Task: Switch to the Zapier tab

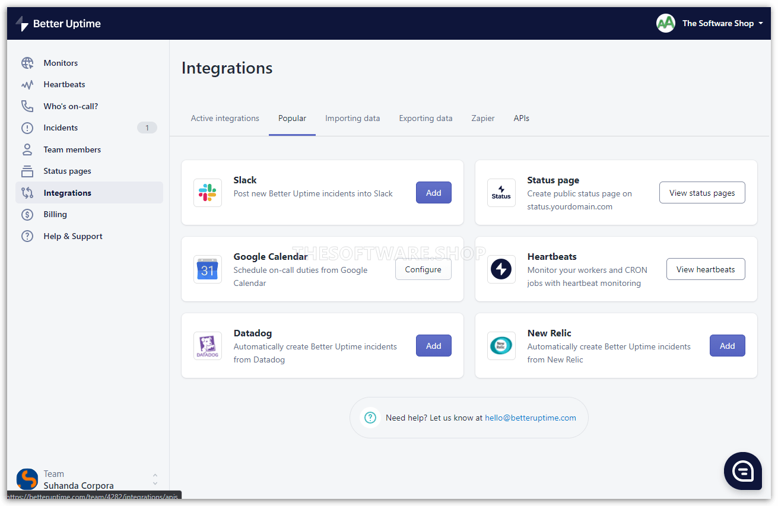Action: (483, 118)
